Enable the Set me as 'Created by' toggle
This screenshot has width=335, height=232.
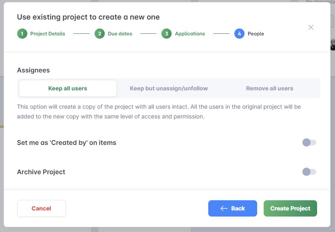[309, 142]
